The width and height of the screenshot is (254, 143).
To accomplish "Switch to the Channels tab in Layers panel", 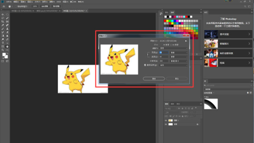I will pos(172,104).
